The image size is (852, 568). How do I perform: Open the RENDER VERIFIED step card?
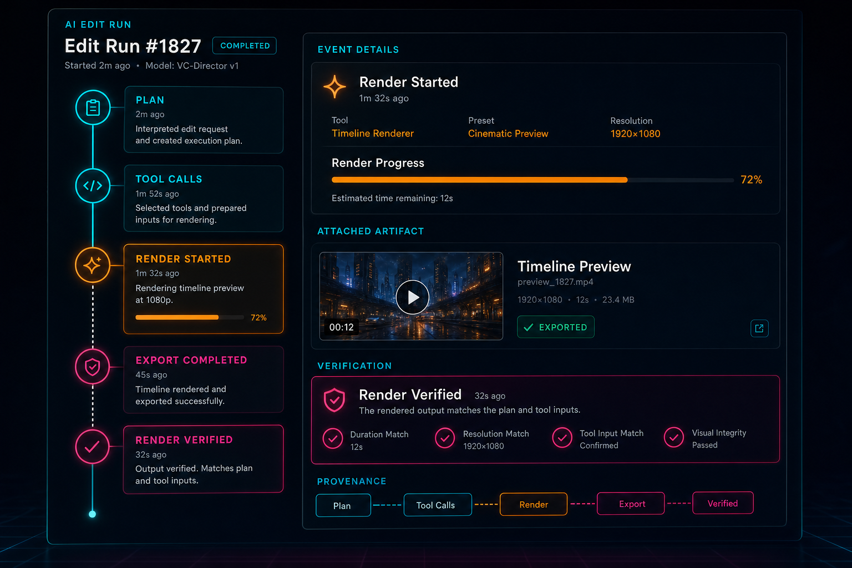pyautogui.click(x=204, y=459)
